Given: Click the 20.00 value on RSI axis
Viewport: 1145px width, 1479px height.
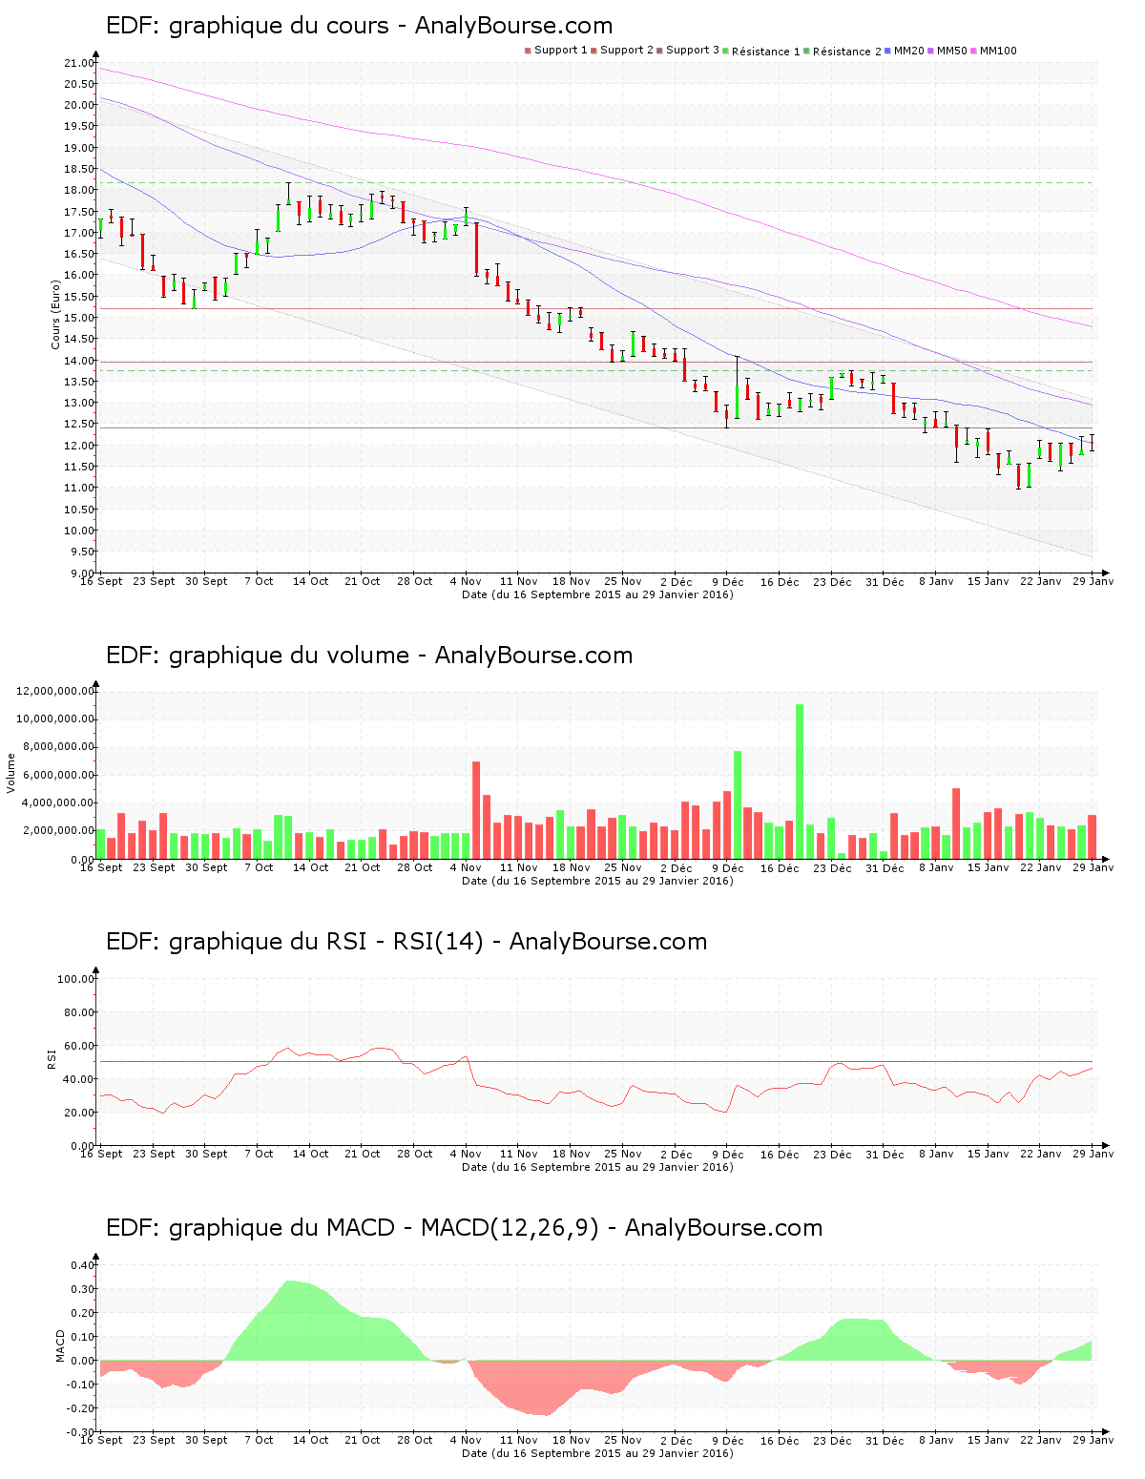Looking at the screenshot, I should 79,1113.
